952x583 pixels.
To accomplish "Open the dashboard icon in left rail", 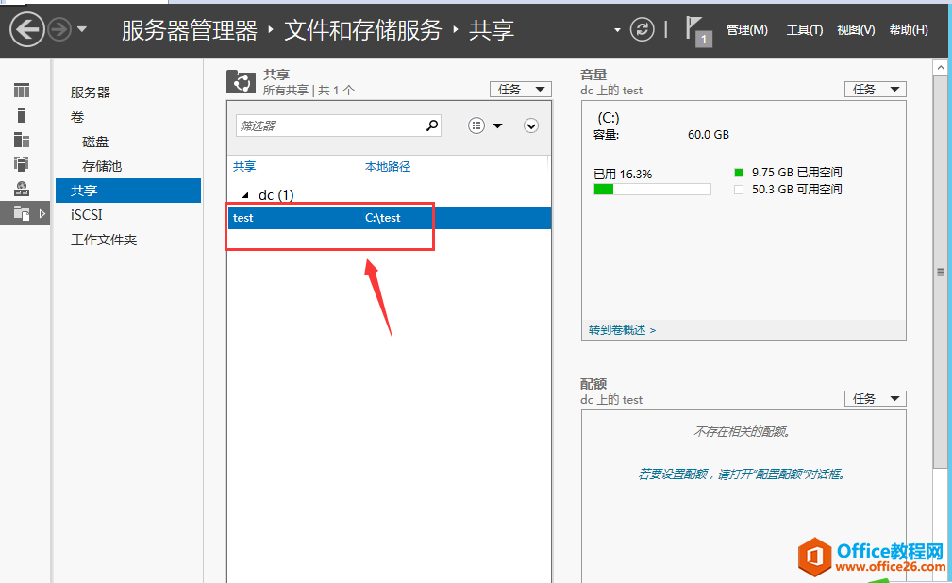I will coord(22,91).
